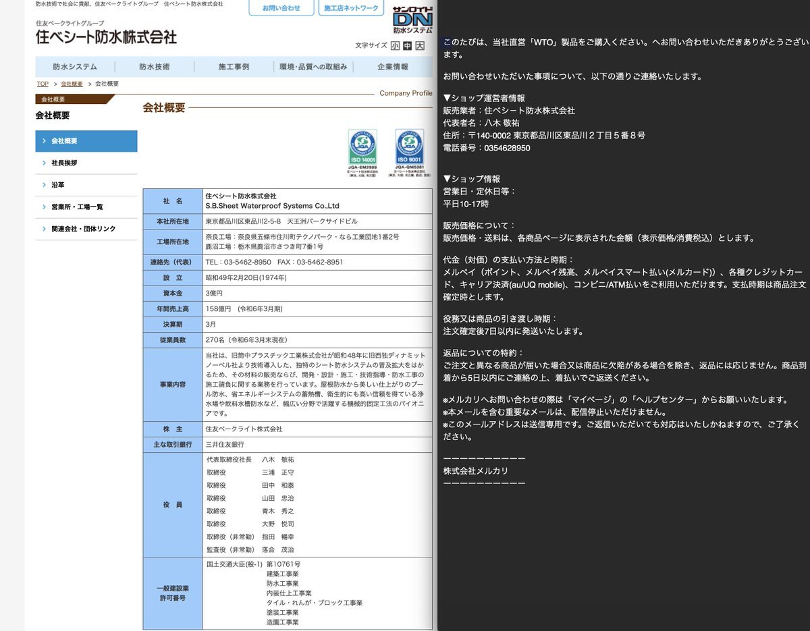Click the chevron beside 関連会社・団体リンク
The width and height of the screenshot is (810, 631).
pyautogui.click(x=44, y=229)
